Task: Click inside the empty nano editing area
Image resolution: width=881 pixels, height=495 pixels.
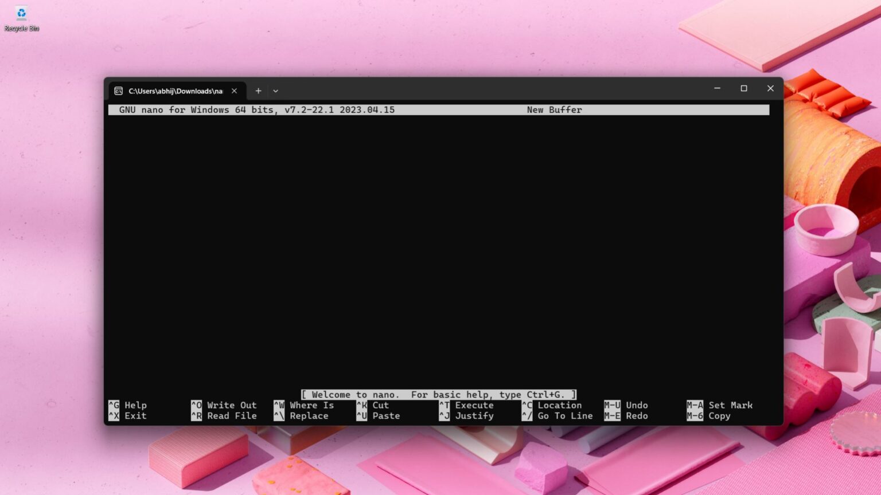Action: tap(436, 246)
